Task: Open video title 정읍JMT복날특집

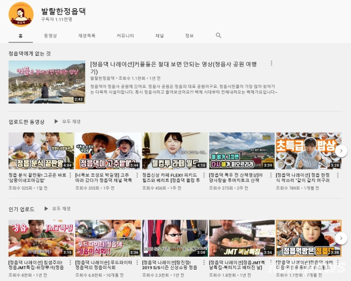Action: point(237,265)
